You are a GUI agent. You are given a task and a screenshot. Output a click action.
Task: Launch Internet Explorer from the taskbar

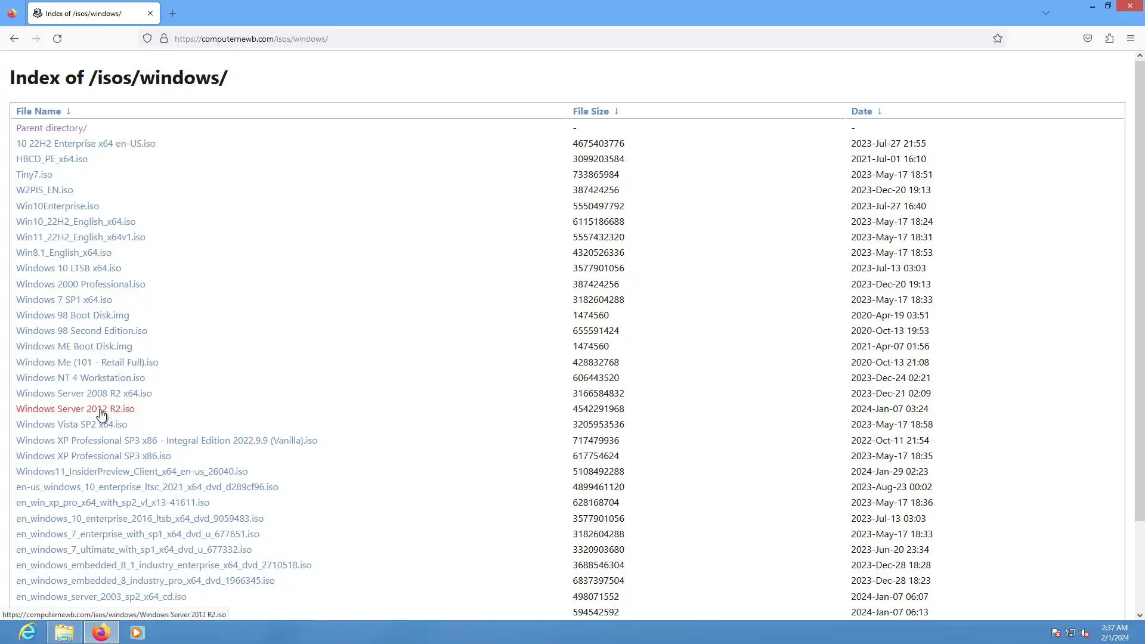tap(27, 632)
